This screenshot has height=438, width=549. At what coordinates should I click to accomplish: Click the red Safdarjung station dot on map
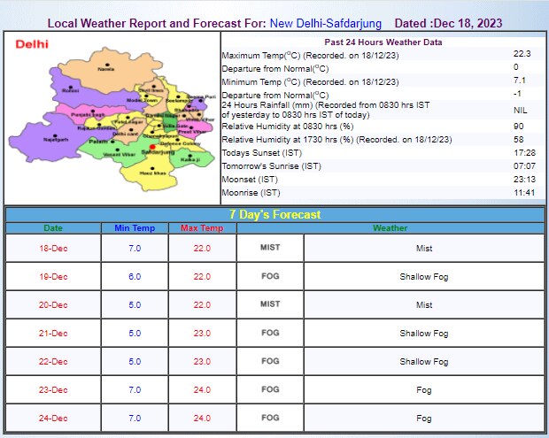(152, 147)
